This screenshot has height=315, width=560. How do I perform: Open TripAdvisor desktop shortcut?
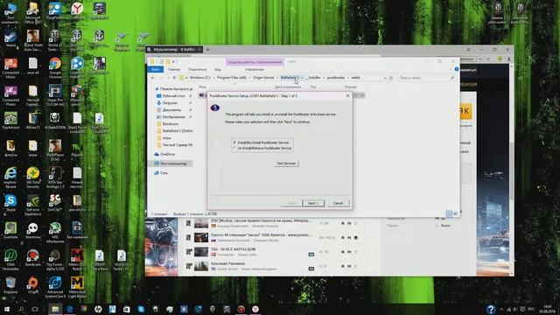(x=10, y=121)
